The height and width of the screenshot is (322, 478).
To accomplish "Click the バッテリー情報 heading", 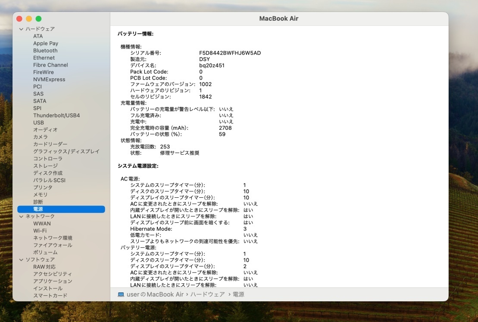I will pyautogui.click(x=136, y=34).
